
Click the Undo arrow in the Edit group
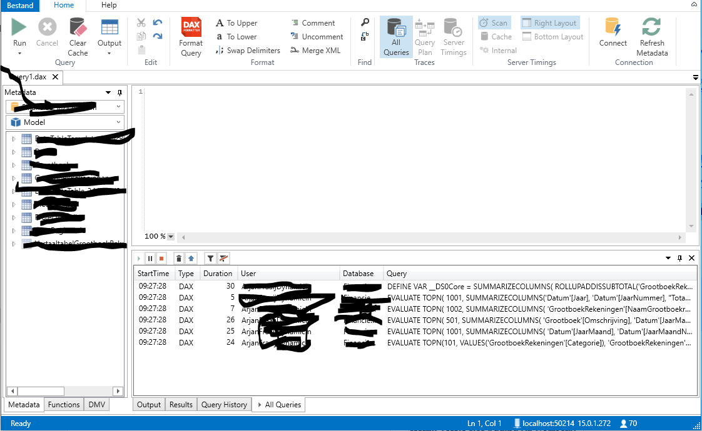pos(158,22)
